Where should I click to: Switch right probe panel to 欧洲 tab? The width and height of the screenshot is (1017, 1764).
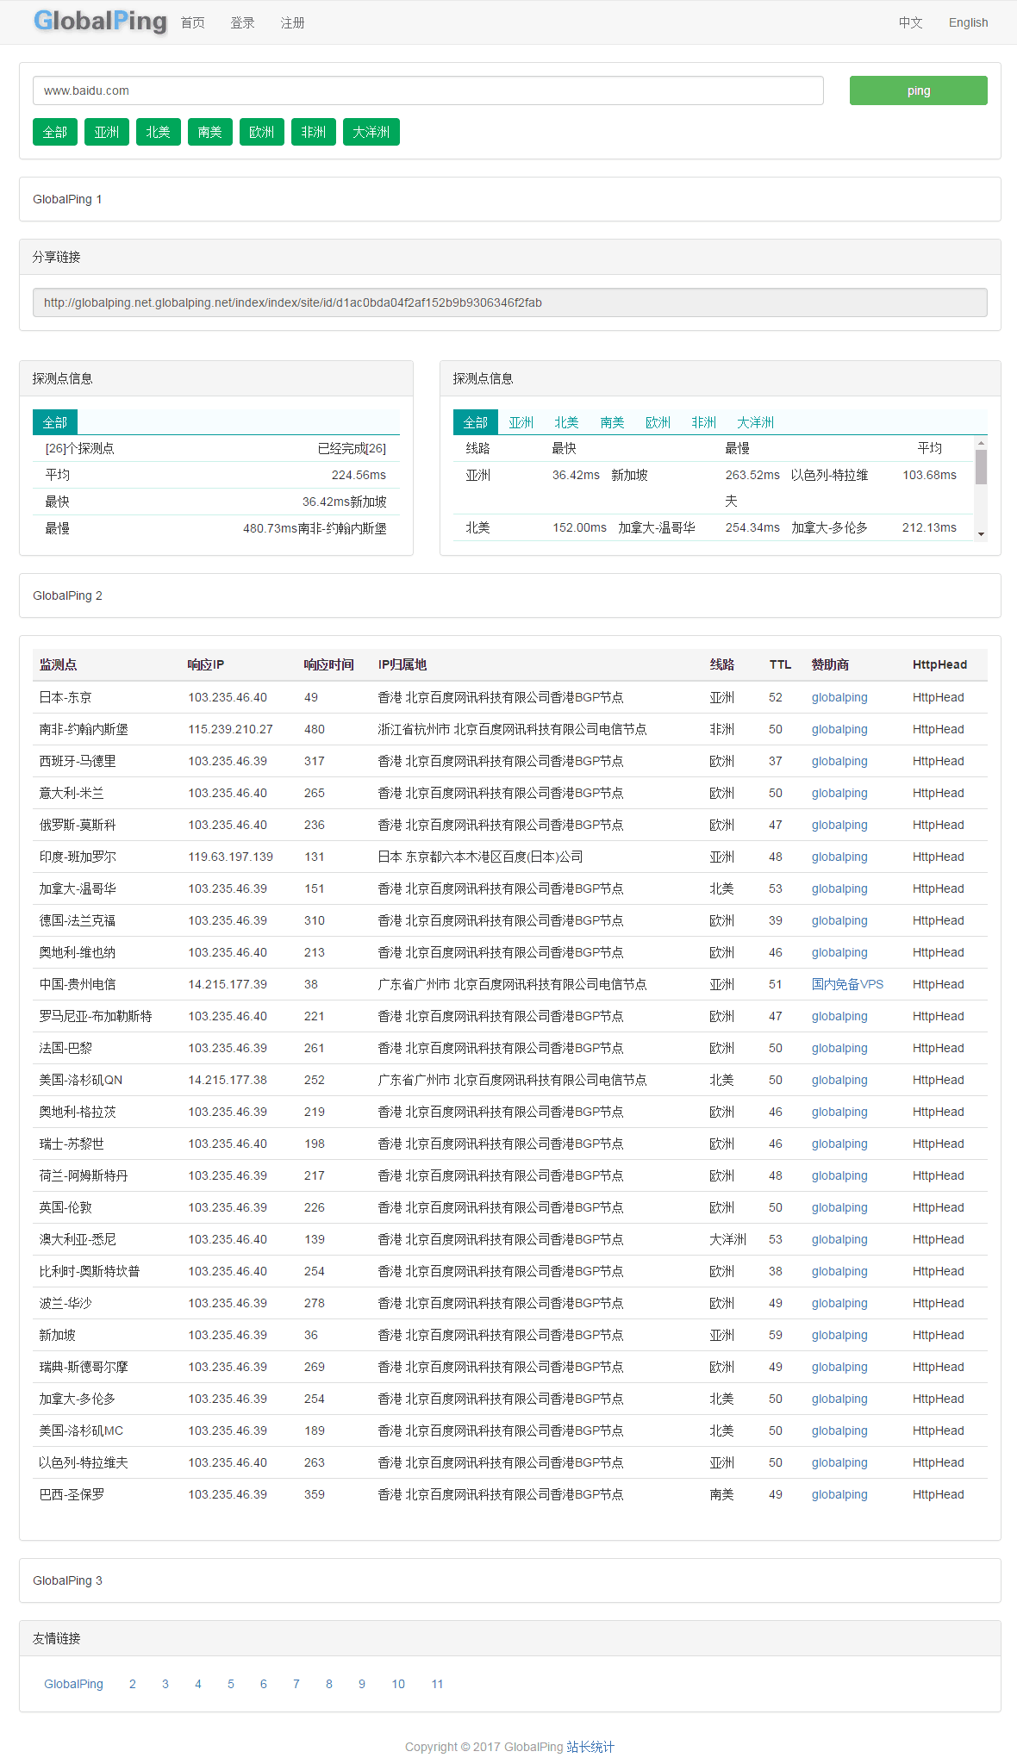click(658, 422)
